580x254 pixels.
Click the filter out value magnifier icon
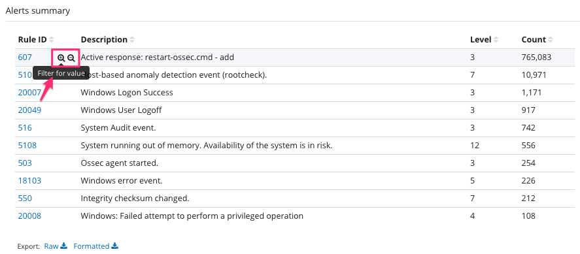[x=71, y=58]
